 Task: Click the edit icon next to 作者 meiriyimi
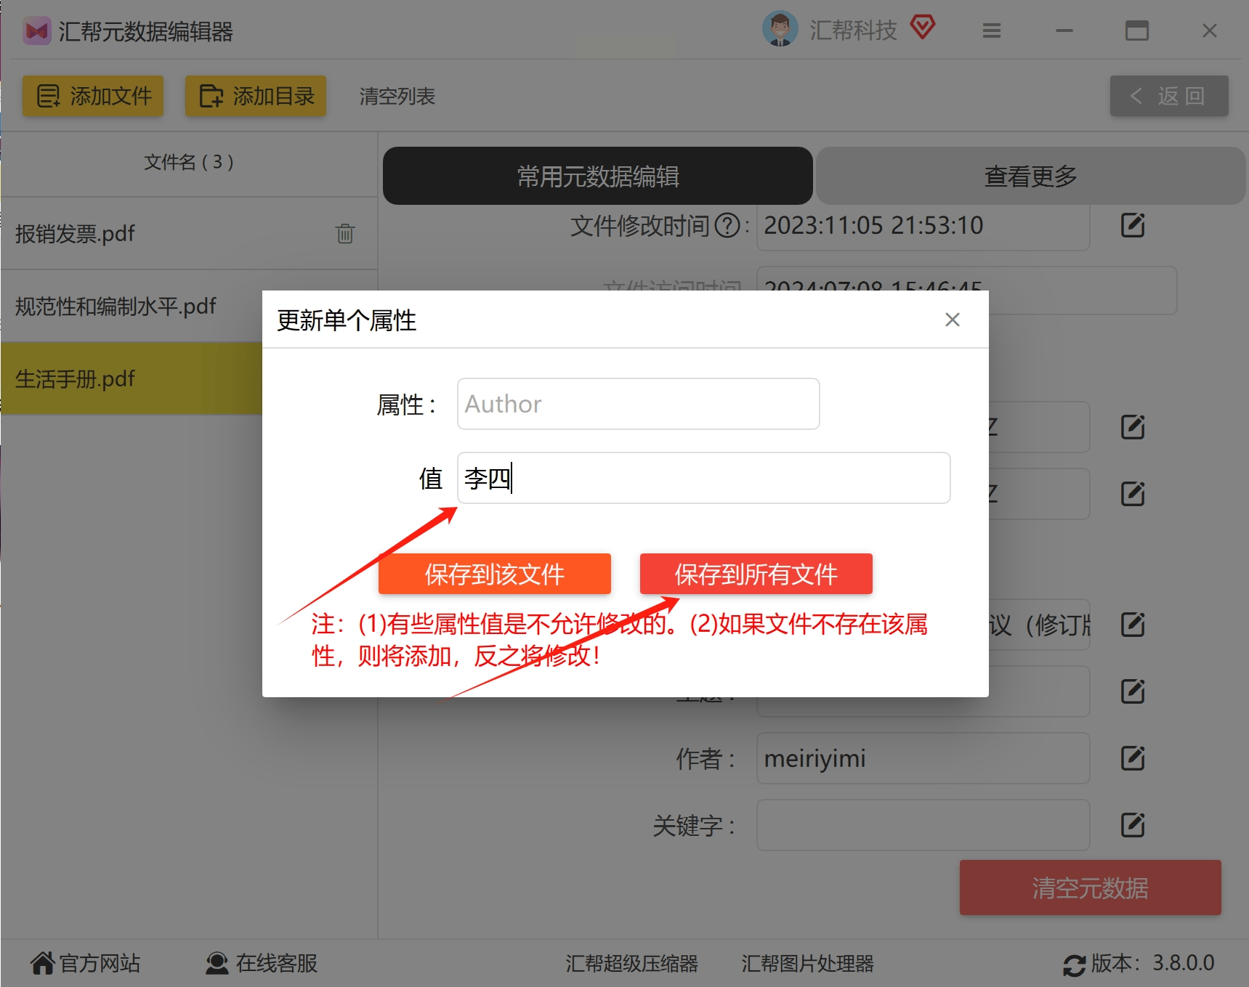tap(1133, 759)
